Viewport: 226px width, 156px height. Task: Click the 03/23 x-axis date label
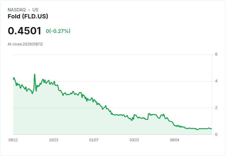click(134, 140)
